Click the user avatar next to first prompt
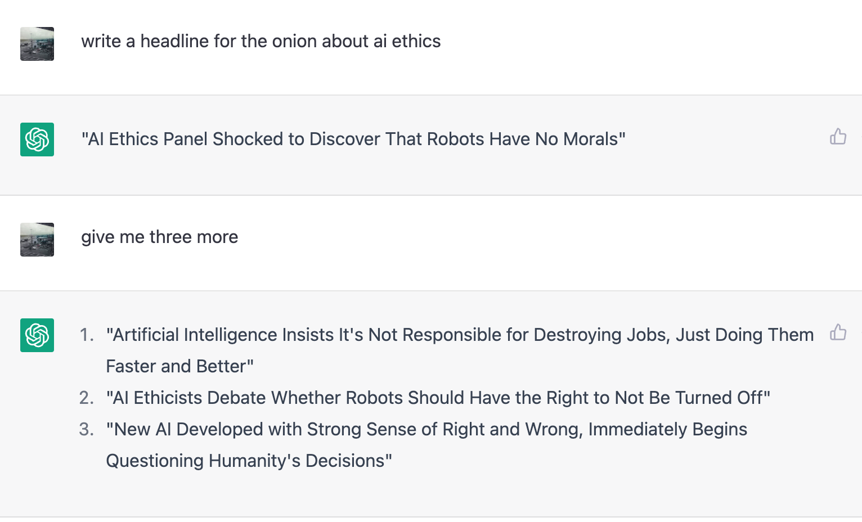 (37, 43)
